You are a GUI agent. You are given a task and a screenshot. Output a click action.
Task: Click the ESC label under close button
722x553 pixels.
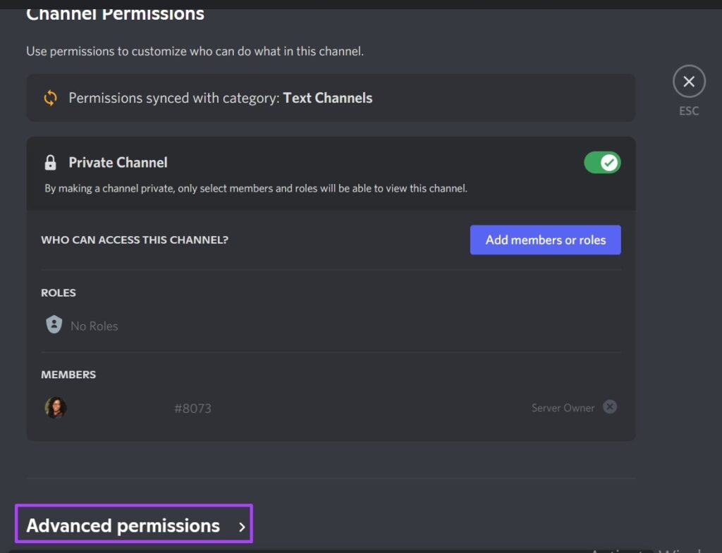click(x=689, y=111)
